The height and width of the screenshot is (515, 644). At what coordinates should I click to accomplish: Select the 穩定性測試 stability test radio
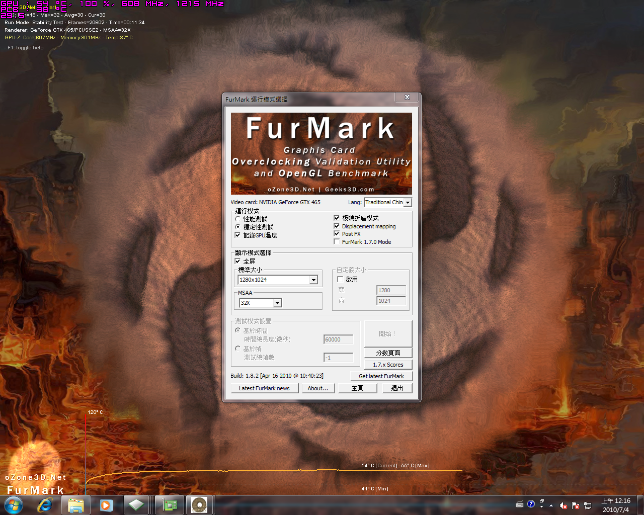pos(237,227)
